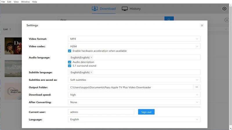Open the Window menu
The height and width of the screenshot is (130, 232).
click(x=25, y=2)
